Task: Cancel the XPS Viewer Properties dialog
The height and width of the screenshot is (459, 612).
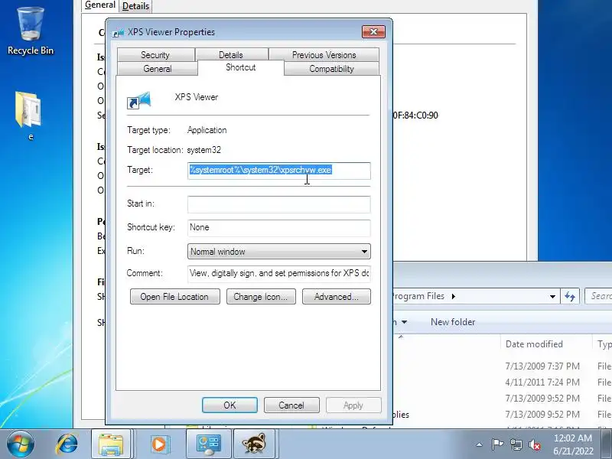Action: coord(291,405)
